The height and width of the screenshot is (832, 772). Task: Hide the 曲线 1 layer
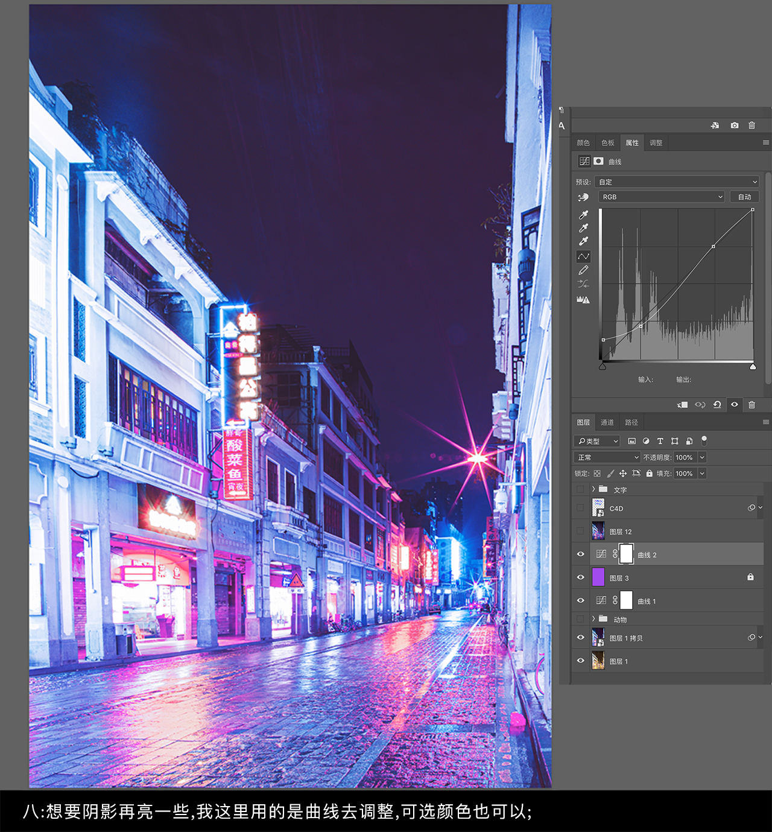tap(580, 600)
